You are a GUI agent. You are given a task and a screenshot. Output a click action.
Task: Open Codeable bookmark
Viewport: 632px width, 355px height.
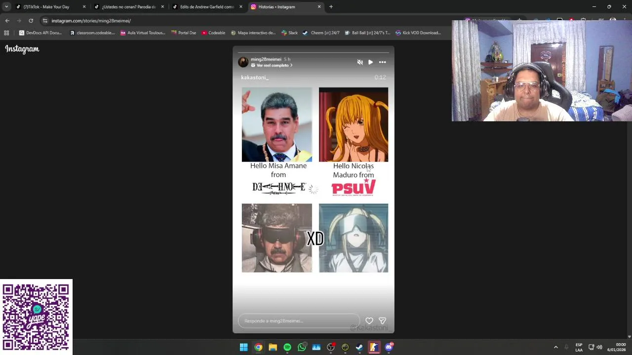(213, 33)
